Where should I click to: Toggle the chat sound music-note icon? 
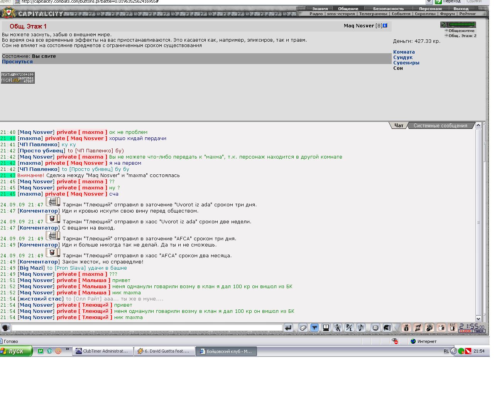coord(361,328)
